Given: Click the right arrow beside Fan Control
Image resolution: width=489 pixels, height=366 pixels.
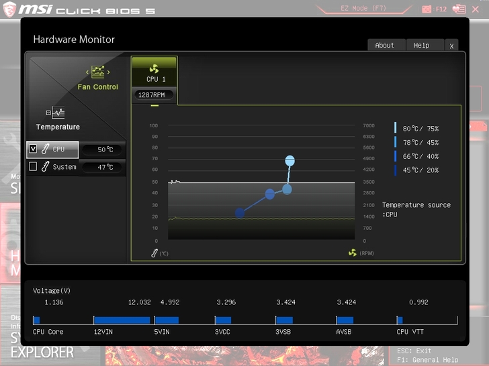Looking at the screenshot, I should [x=109, y=72].
